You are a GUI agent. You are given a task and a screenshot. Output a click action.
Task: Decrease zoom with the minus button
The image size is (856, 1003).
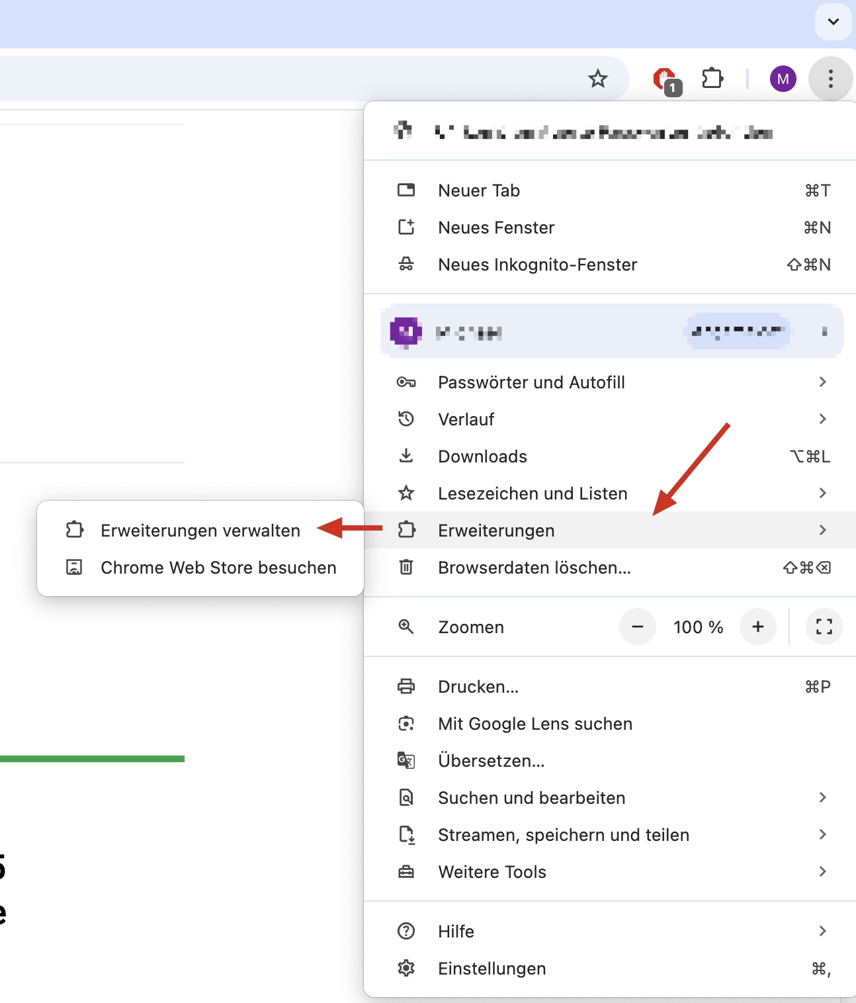coord(638,627)
